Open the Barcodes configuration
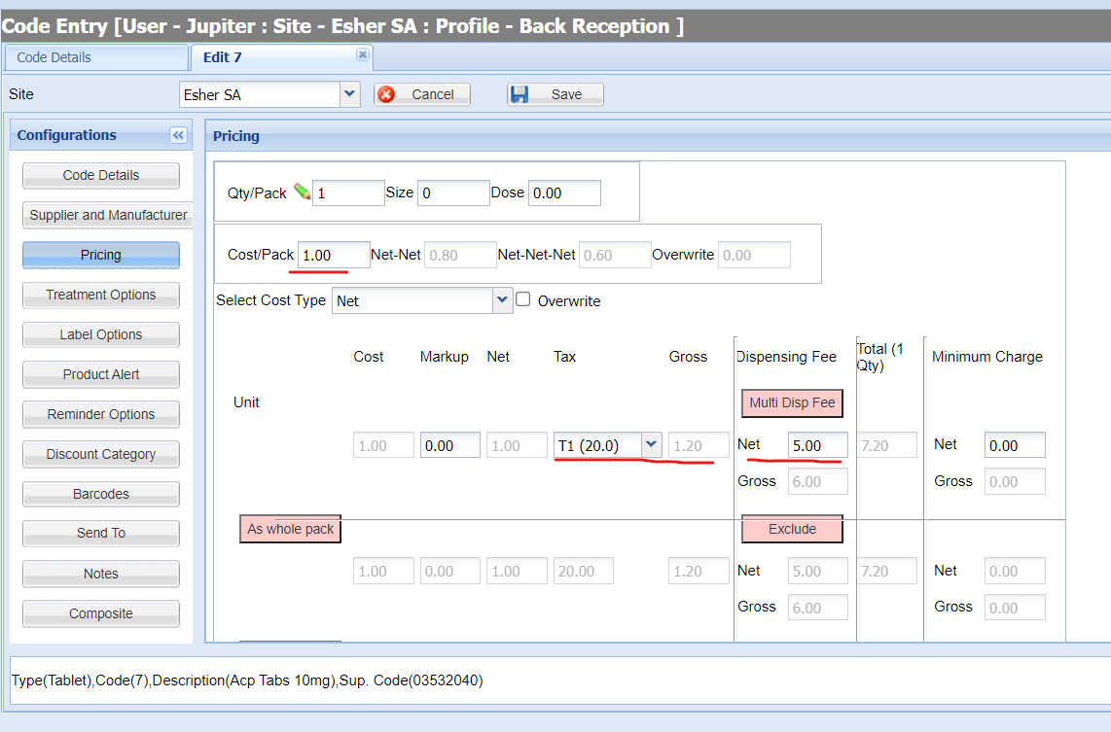The width and height of the screenshot is (1111, 732). (100, 494)
